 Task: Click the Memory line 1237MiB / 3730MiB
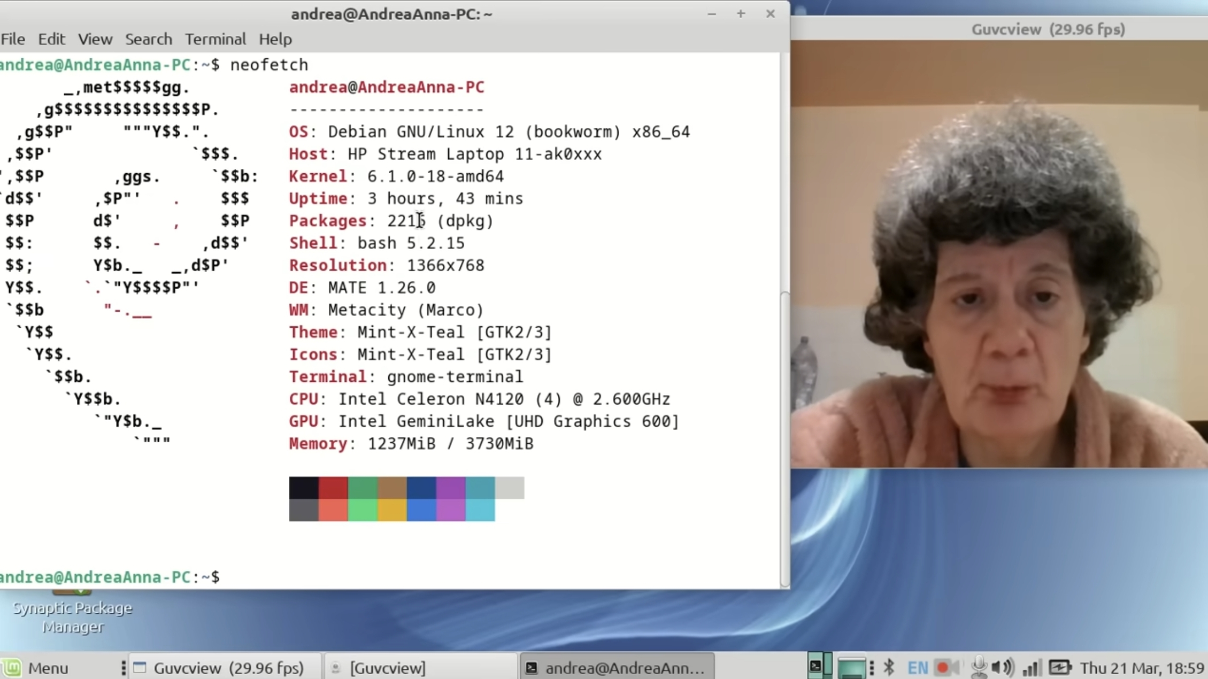point(411,444)
